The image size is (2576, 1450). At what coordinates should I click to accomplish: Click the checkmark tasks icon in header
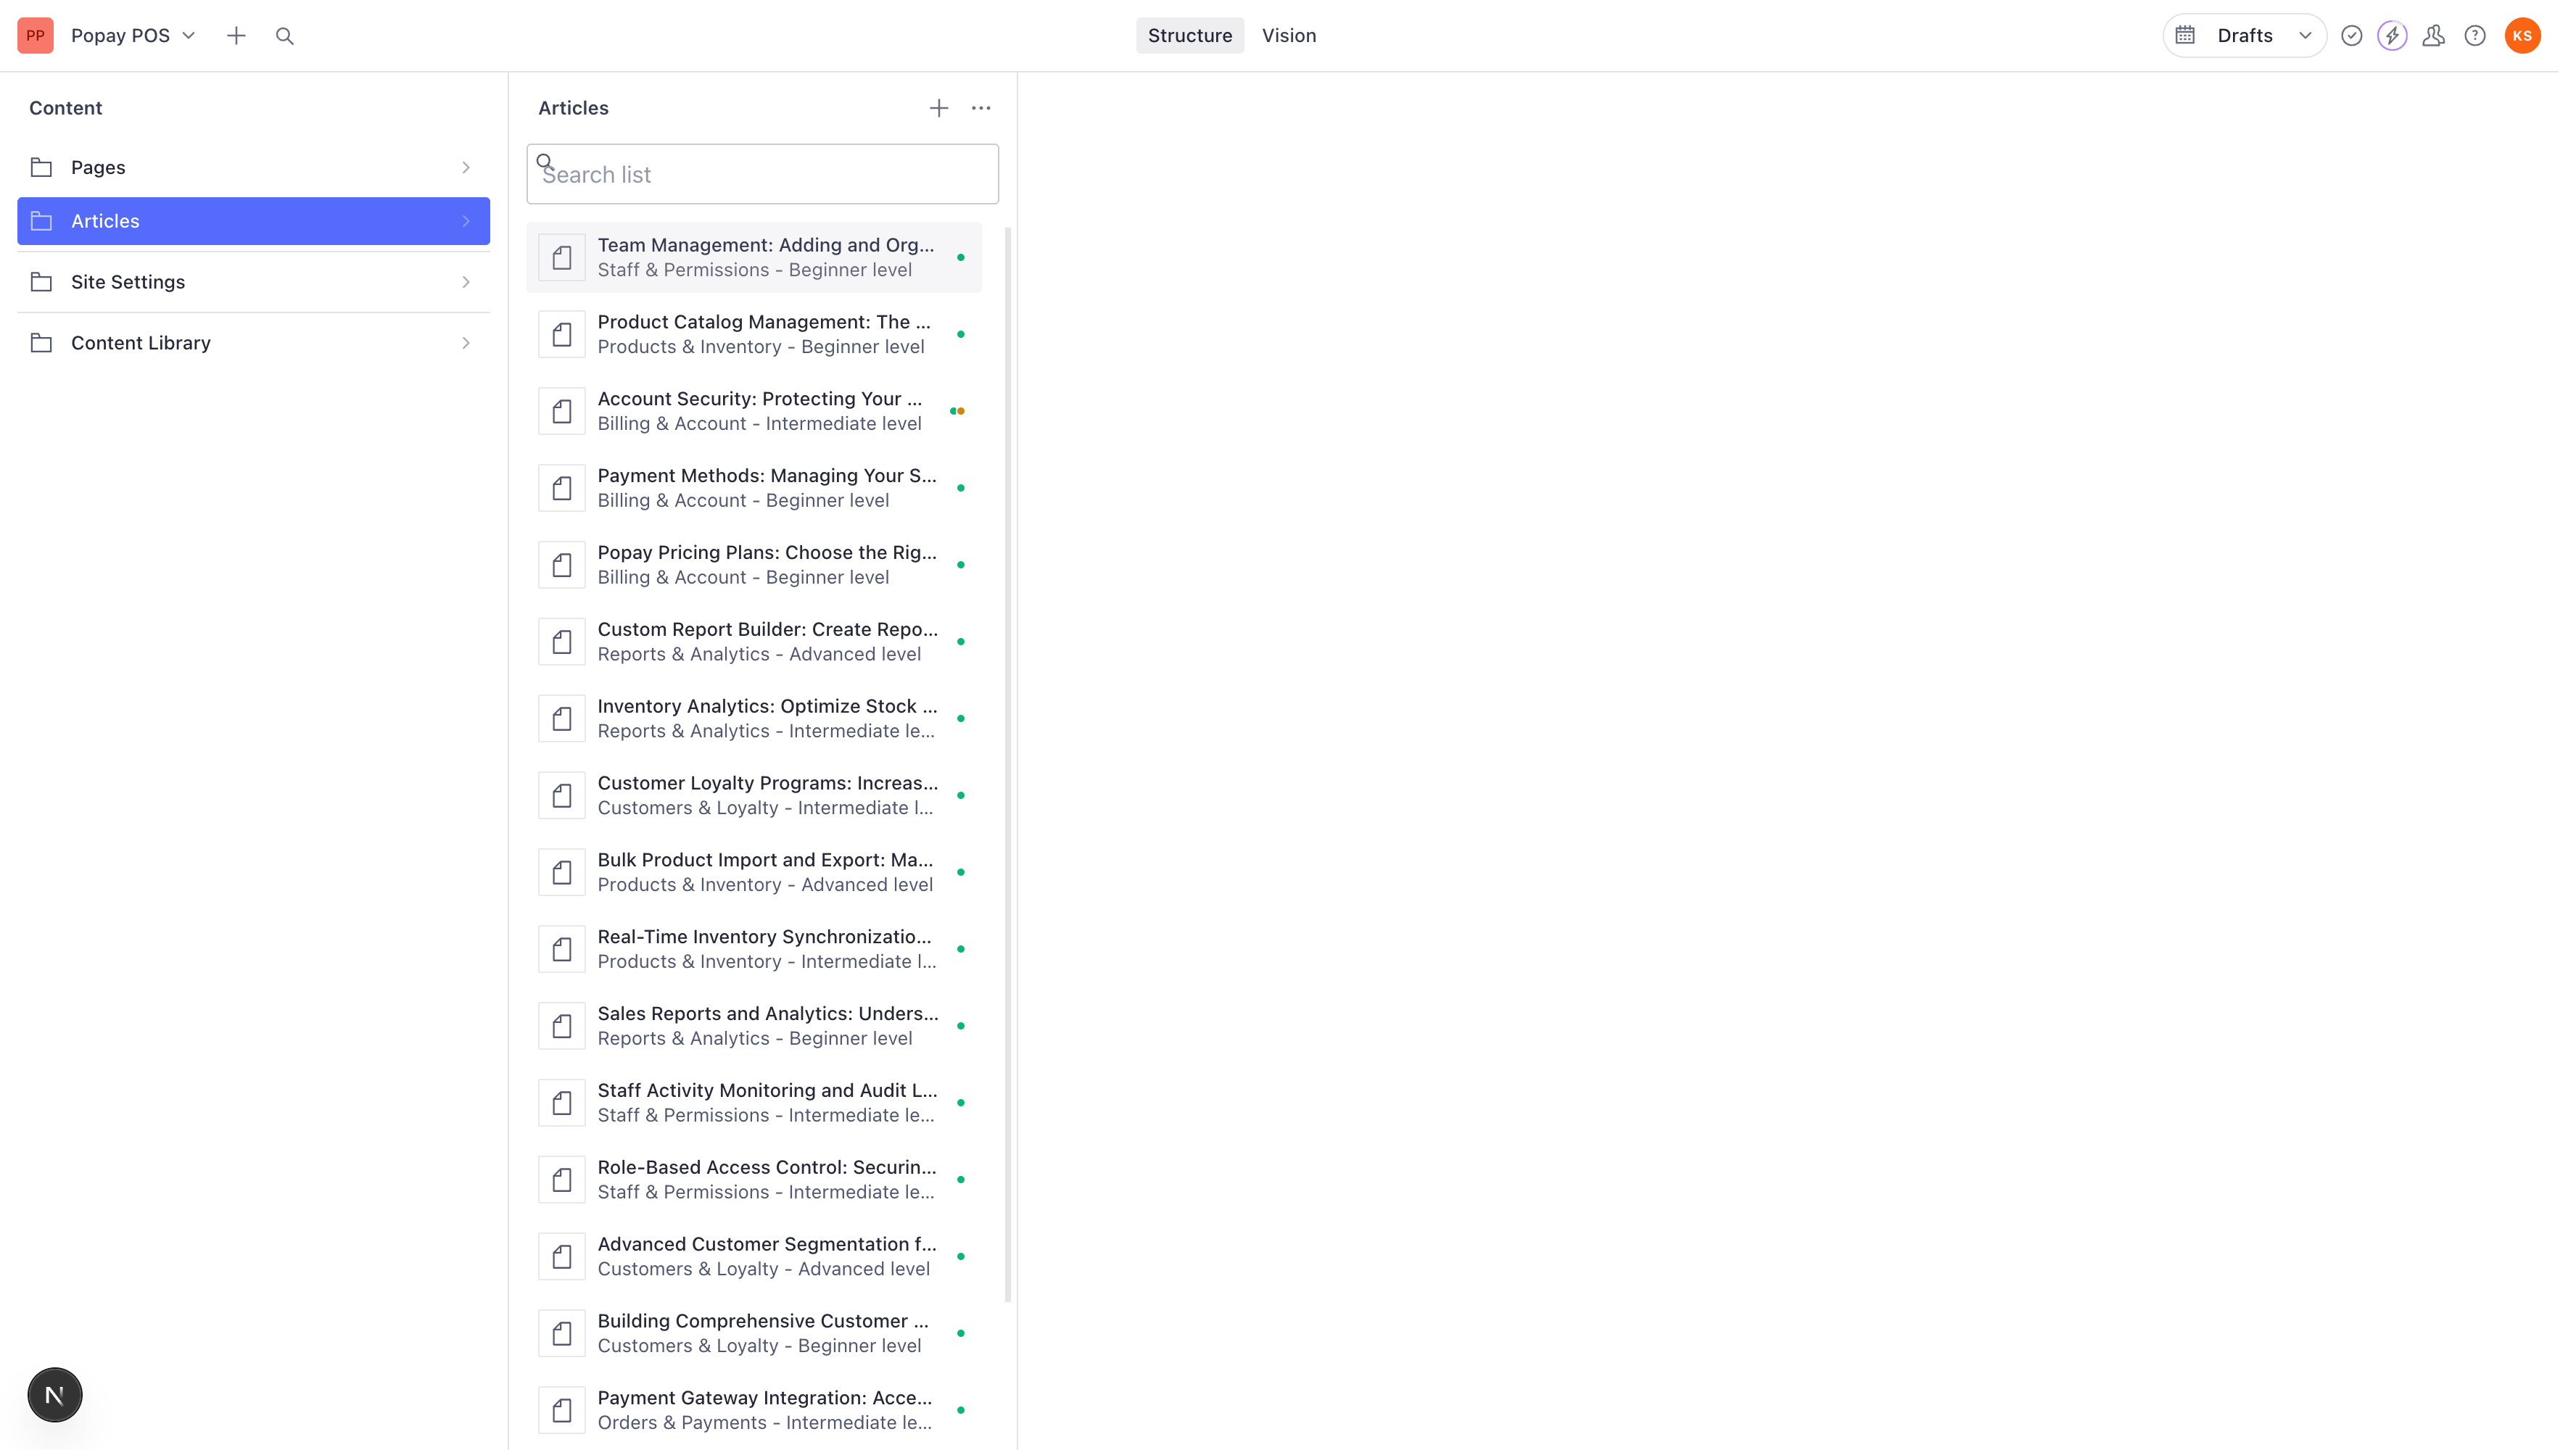pyautogui.click(x=2351, y=35)
